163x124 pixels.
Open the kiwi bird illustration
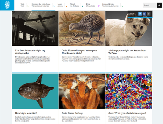(x=82, y=28)
